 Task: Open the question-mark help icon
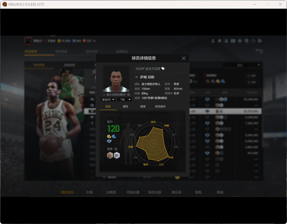(x=128, y=95)
